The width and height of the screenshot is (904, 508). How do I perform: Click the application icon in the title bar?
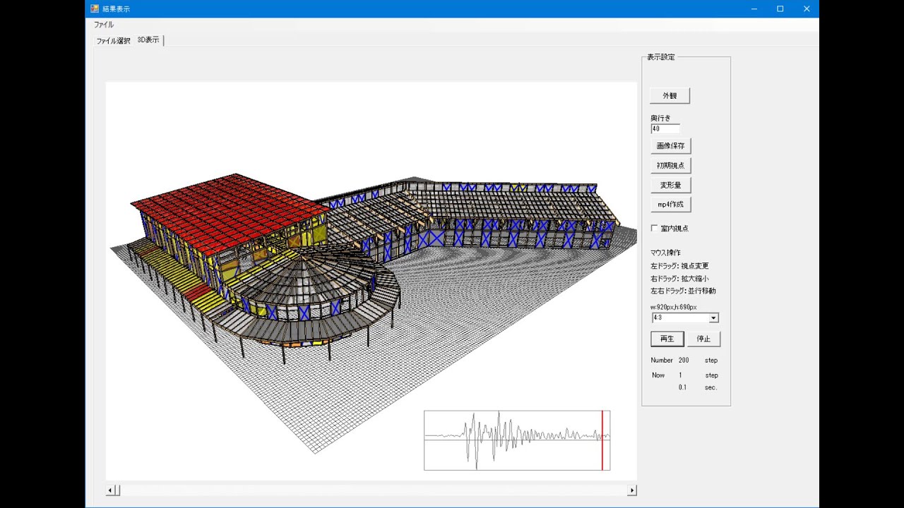[x=95, y=8]
